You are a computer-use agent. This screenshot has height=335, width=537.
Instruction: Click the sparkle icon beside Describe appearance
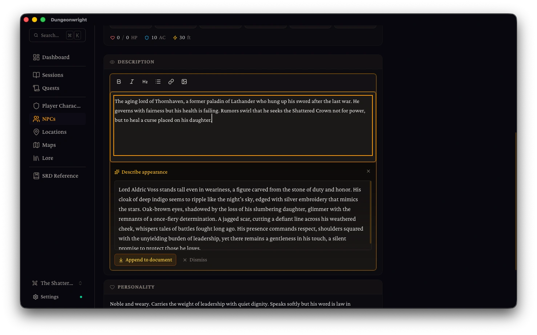[x=117, y=172]
